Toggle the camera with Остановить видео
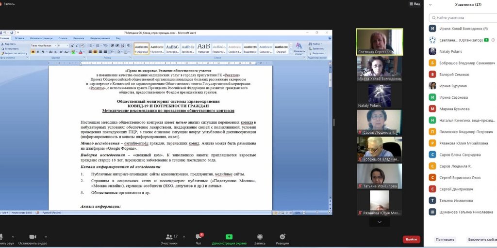Image resolution: width=497 pixels, height=248 pixels. click(x=33, y=237)
